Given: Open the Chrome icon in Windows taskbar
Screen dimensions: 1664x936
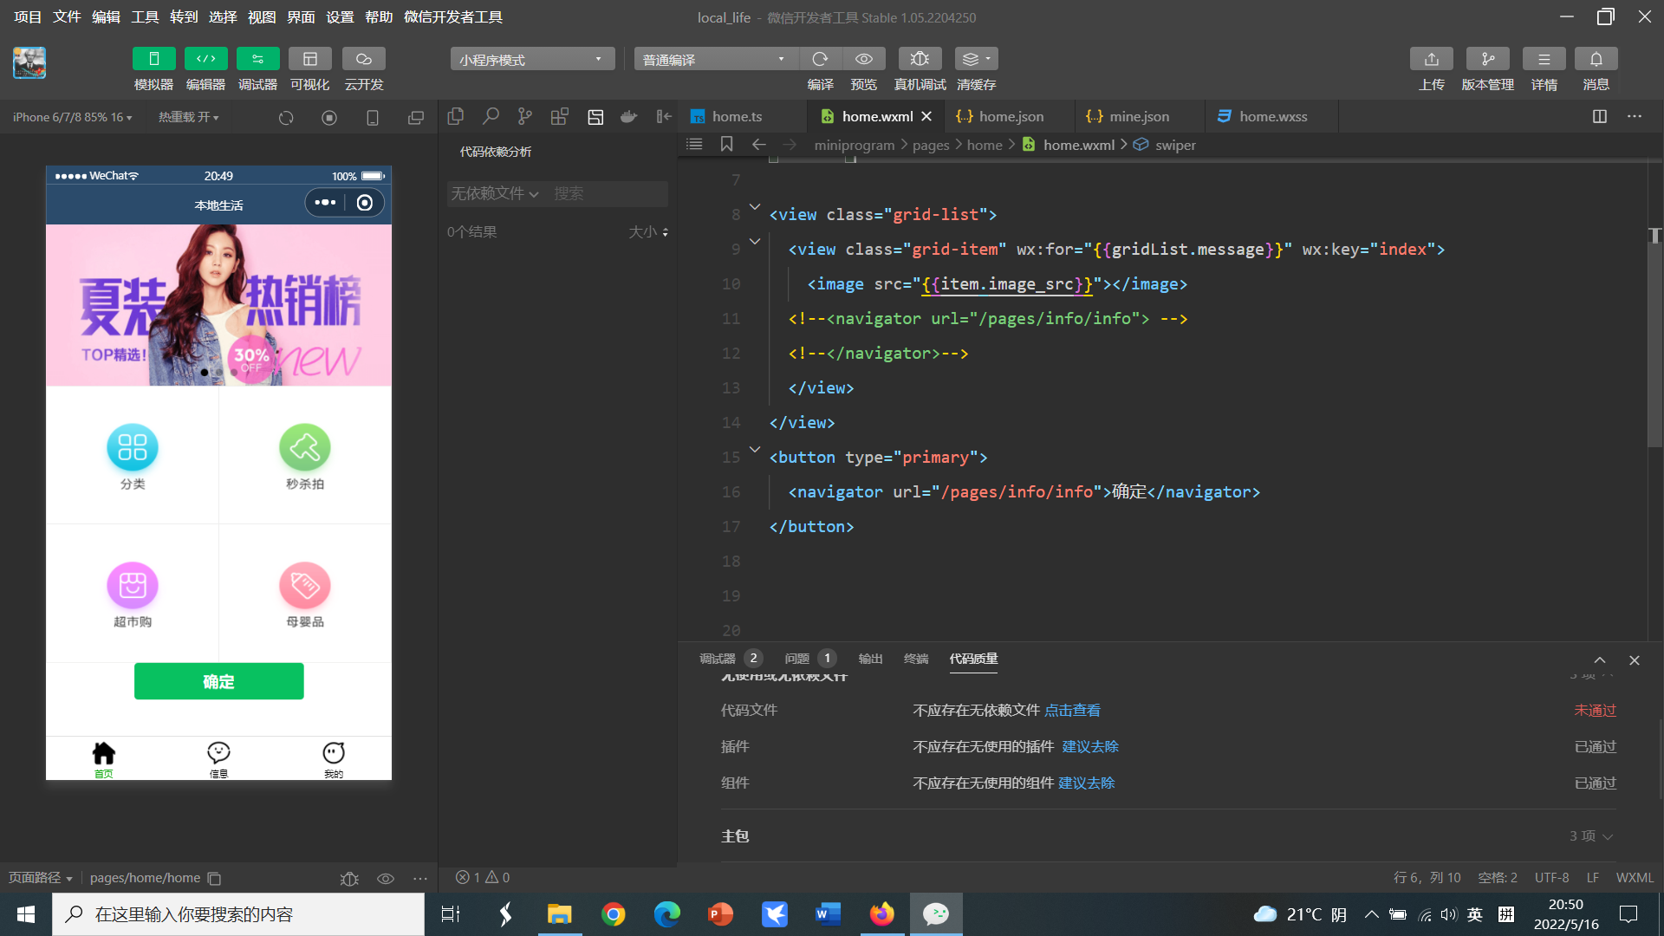Looking at the screenshot, I should click(x=614, y=914).
